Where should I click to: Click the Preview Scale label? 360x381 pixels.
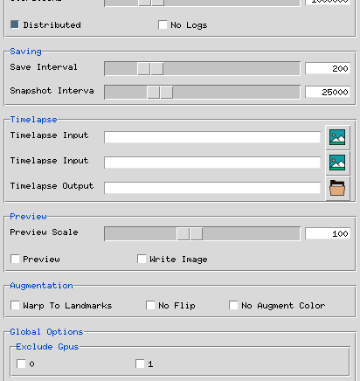44,232
